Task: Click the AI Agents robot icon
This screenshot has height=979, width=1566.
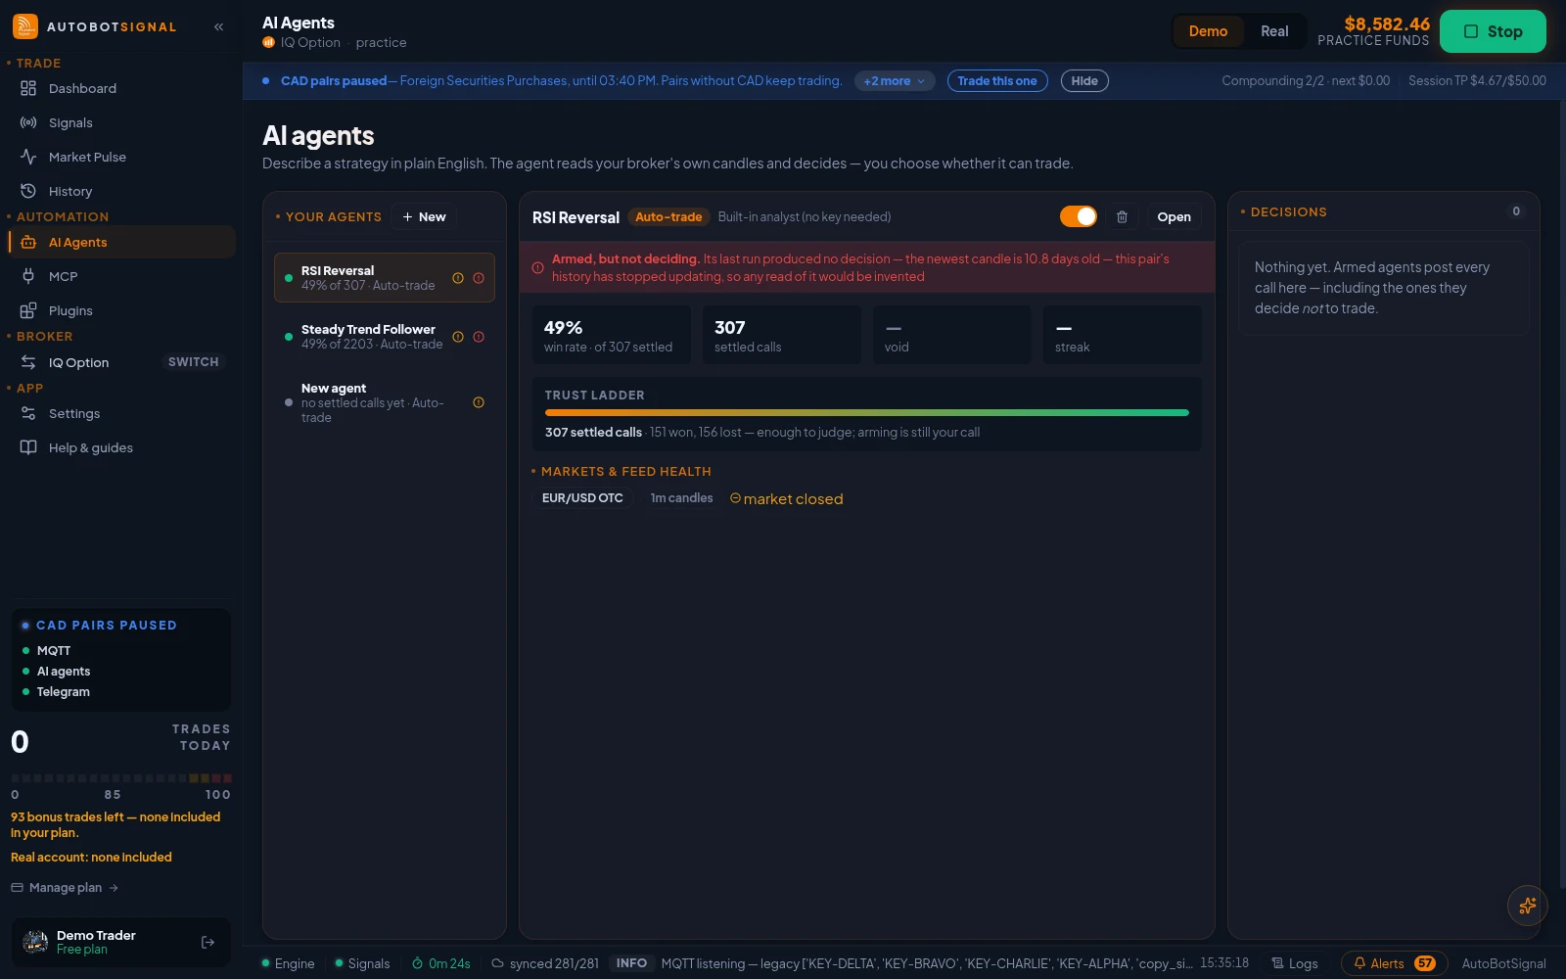Action: click(28, 242)
